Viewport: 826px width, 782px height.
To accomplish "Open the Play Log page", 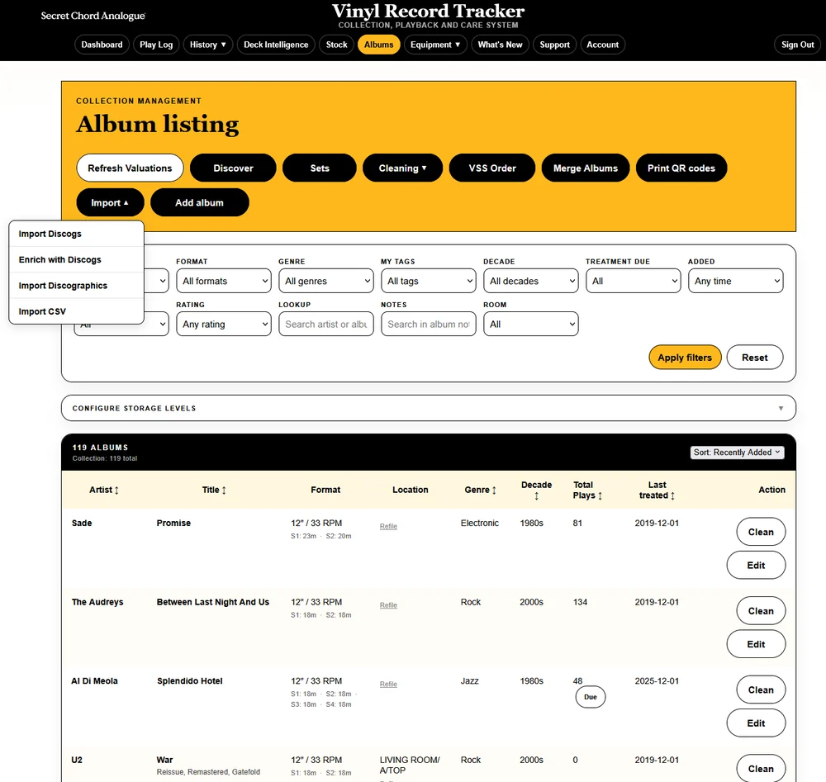I will point(156,45).
